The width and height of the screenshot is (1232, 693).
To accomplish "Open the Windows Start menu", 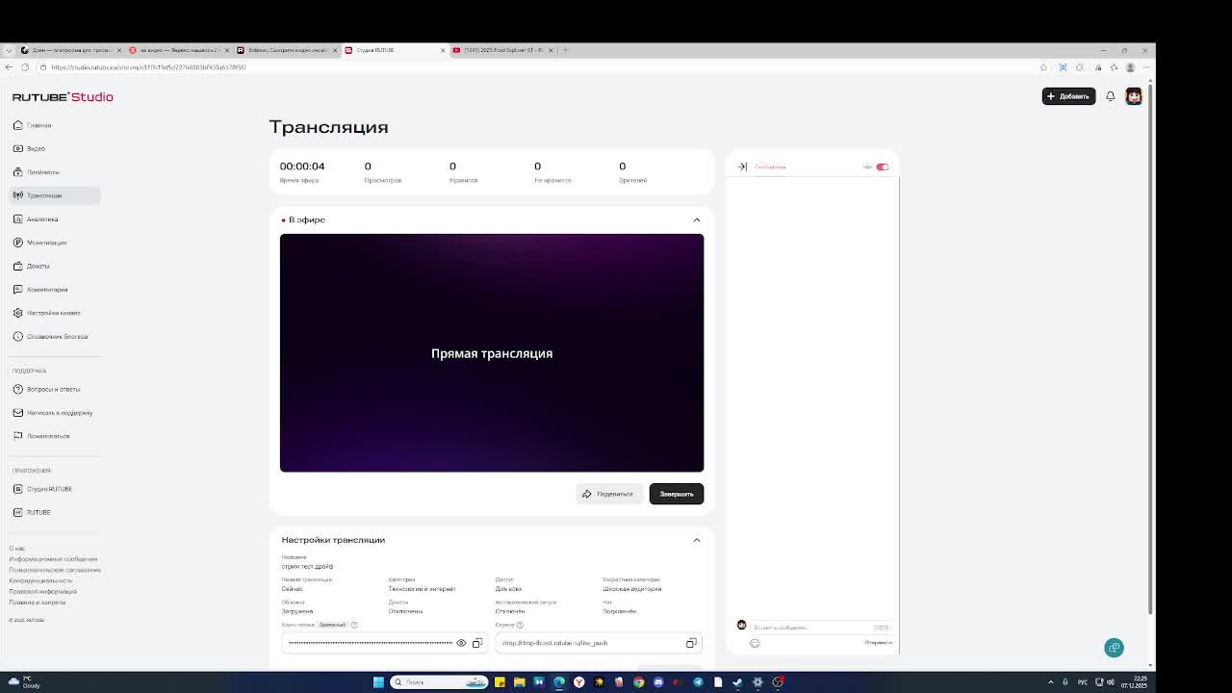I will [x=378, y=681].
